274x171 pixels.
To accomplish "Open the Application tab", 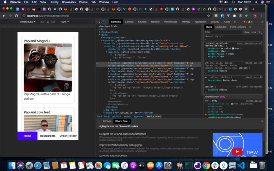I will coord(201,22).
